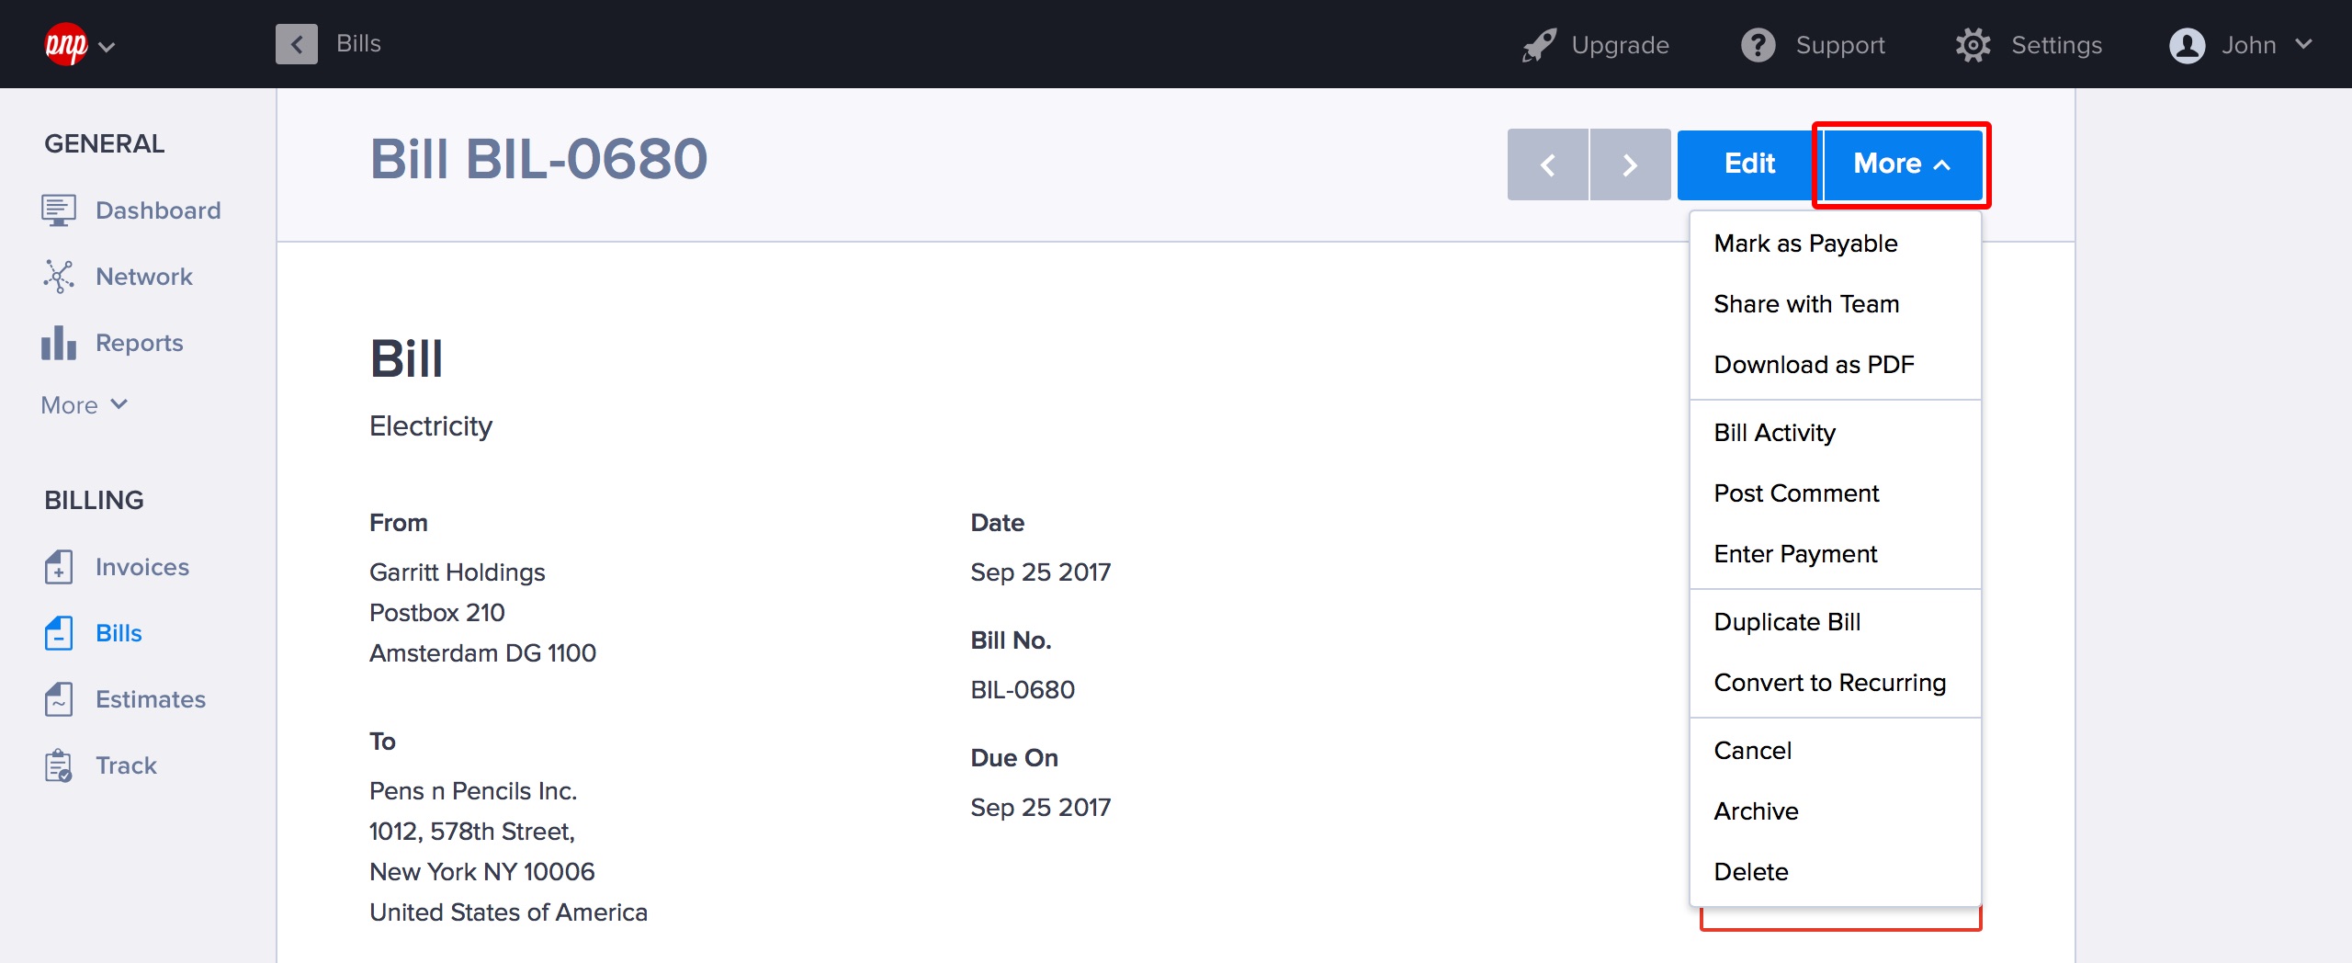Screen dimensions: 2352x963
Task: Expand the sidebar More section
Action: tap(84, 405)
